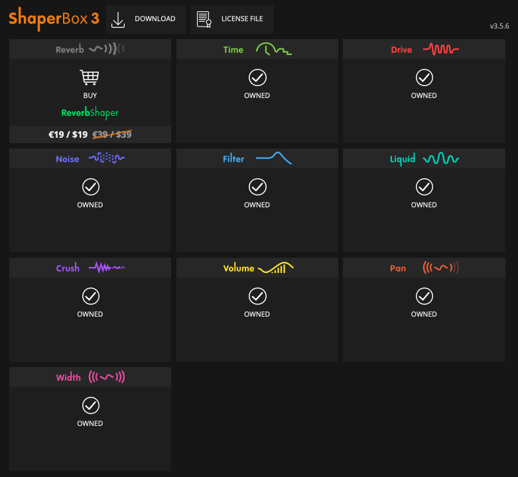
Task: Click the Time owned checkmark
Action: (257, 78)
